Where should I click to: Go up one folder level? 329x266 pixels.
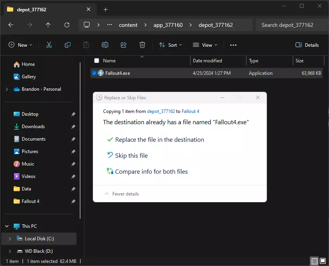(x=48, y=25)
